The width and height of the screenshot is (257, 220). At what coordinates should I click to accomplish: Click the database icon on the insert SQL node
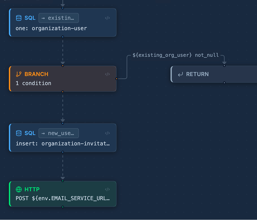pos(19,133)
